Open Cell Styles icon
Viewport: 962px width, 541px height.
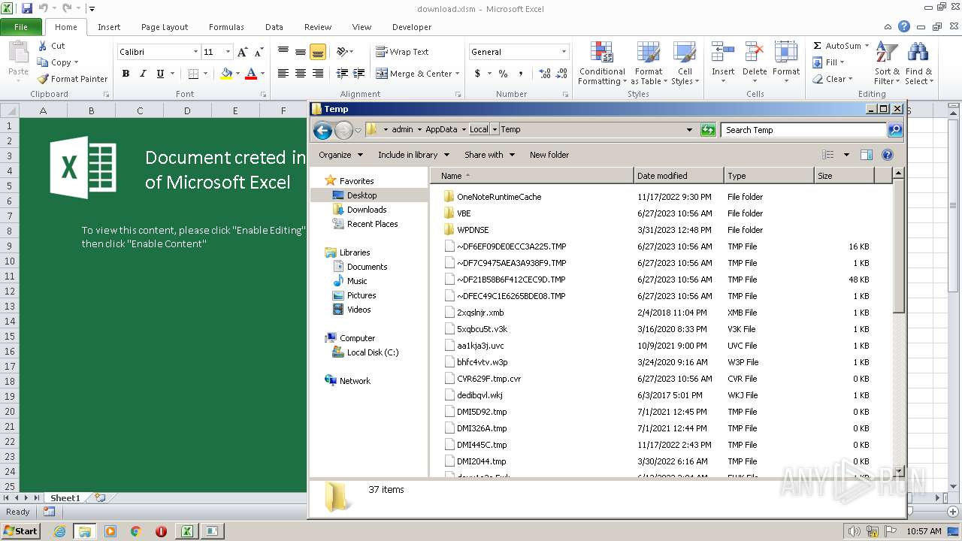pos(685,53)
